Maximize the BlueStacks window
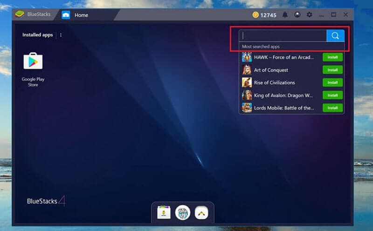This screenshot has width=373, height=231. click(333, 15)
